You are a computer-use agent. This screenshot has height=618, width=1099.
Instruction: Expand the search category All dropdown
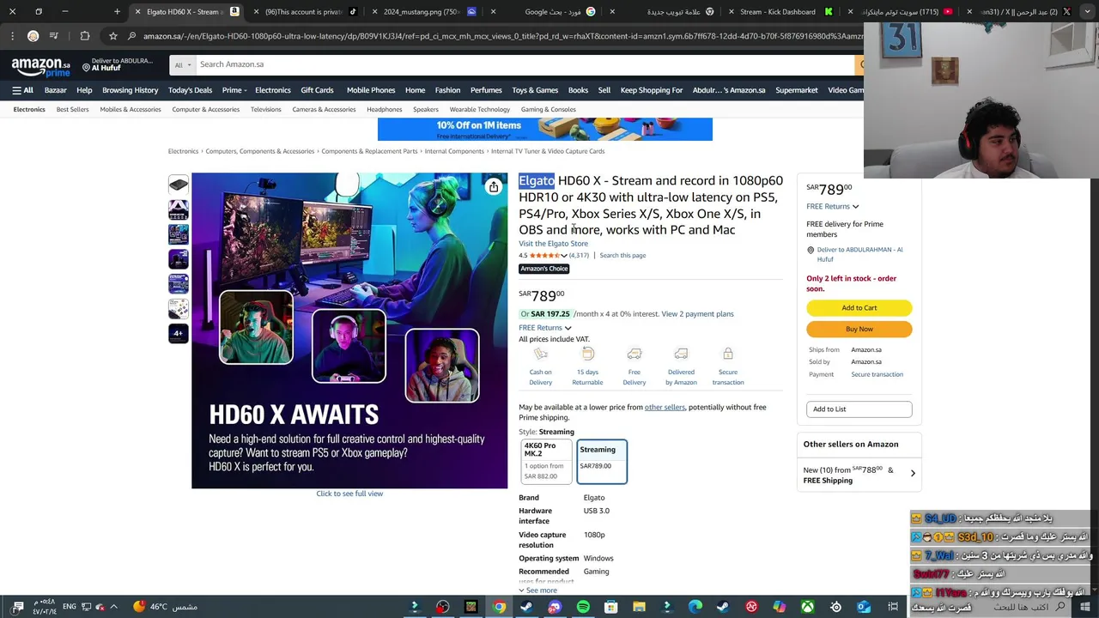181,64
